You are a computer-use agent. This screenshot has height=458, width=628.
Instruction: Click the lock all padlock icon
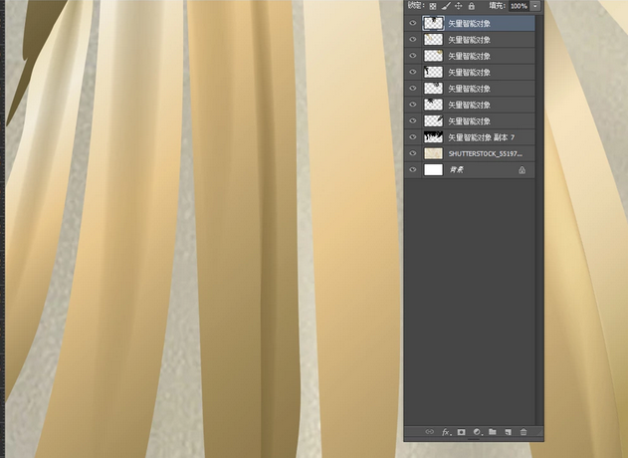coord(471,6)
